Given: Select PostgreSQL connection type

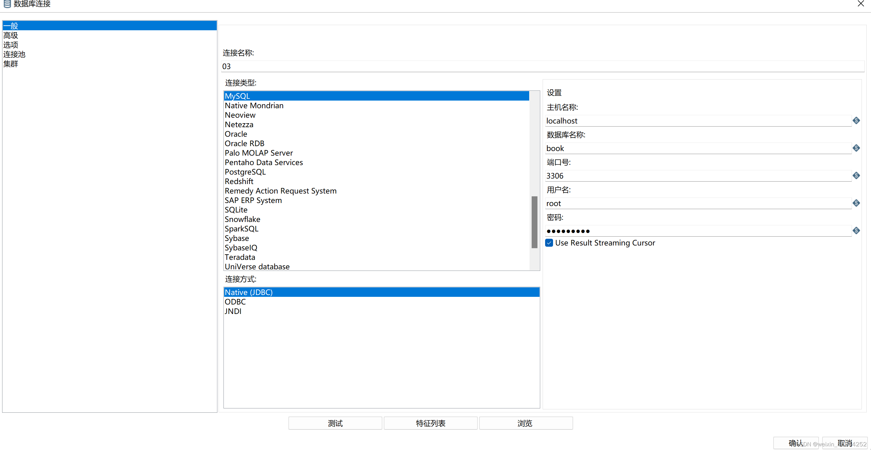Looking at the screenshot, I should (x=245, y=172).
